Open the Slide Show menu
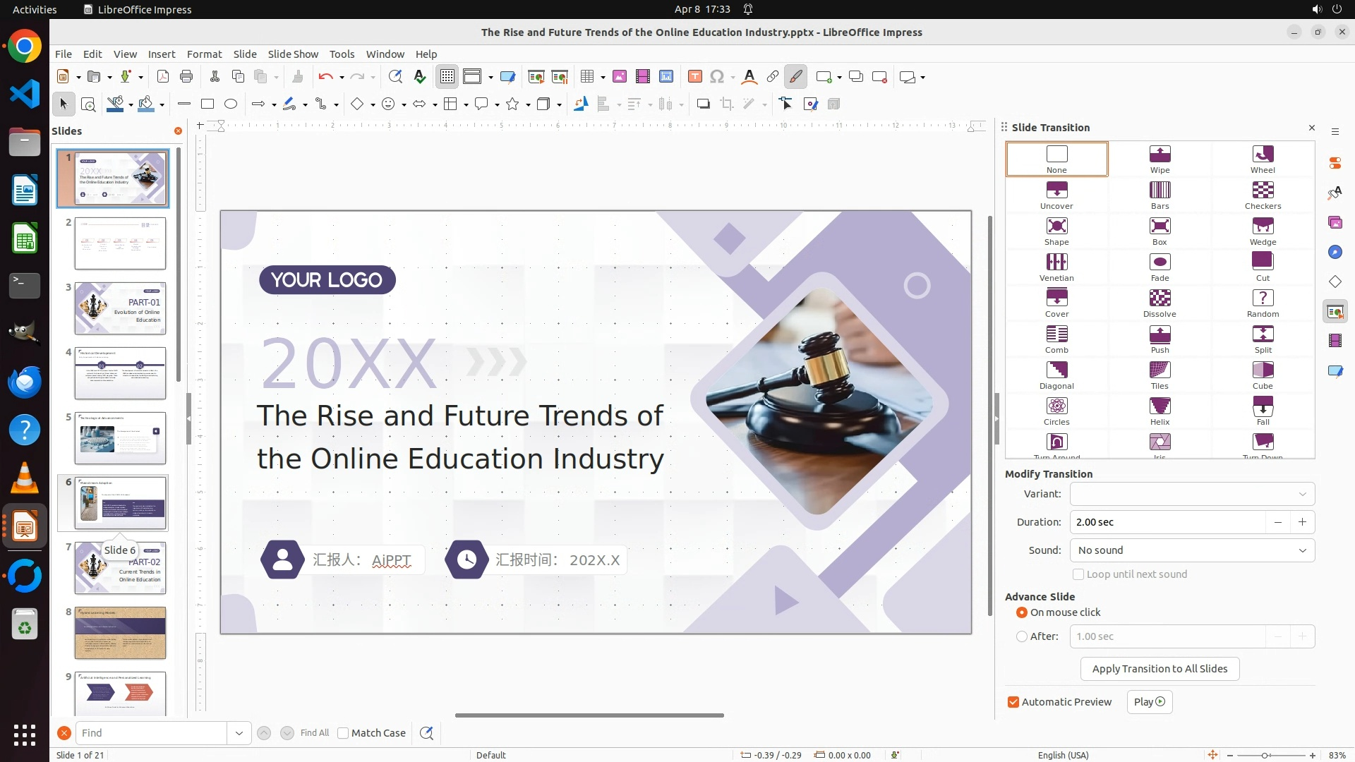This screenshot has width=1355, height=762. (293, 54)
